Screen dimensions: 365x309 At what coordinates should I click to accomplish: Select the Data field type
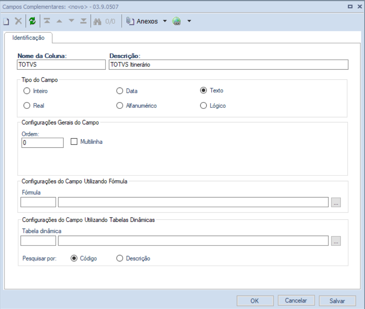127,91
